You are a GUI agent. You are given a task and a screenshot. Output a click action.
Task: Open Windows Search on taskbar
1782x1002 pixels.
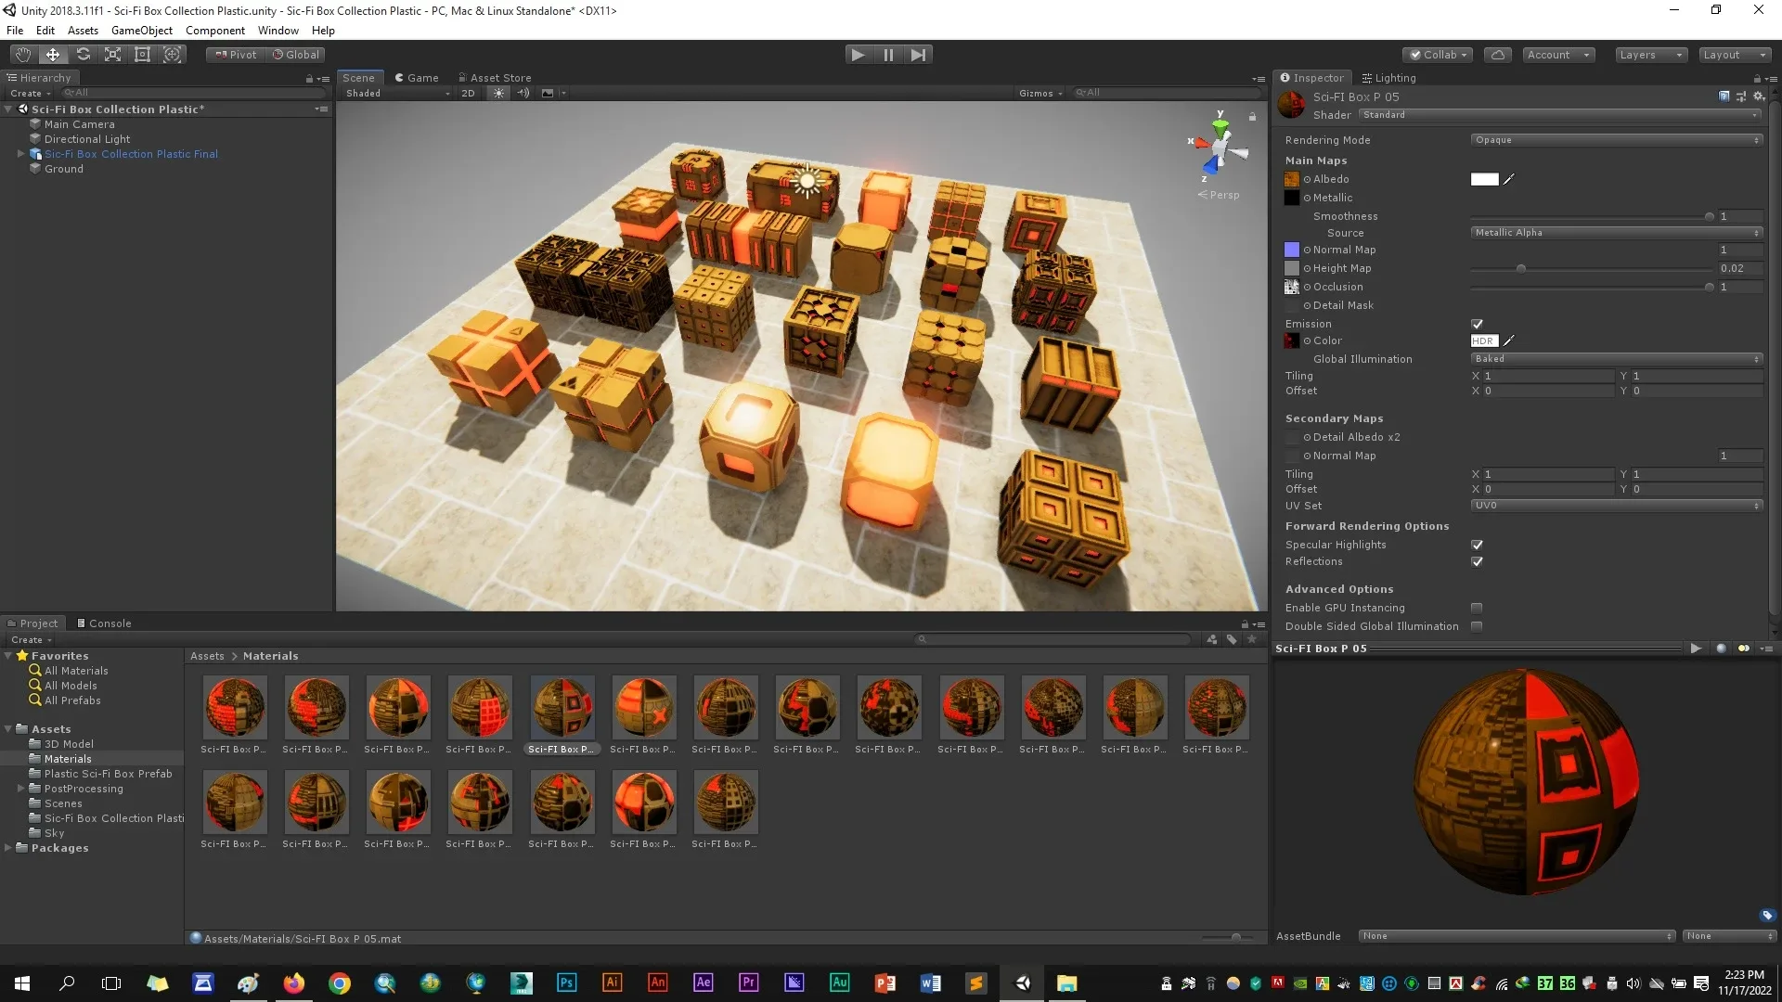point(67,983)
